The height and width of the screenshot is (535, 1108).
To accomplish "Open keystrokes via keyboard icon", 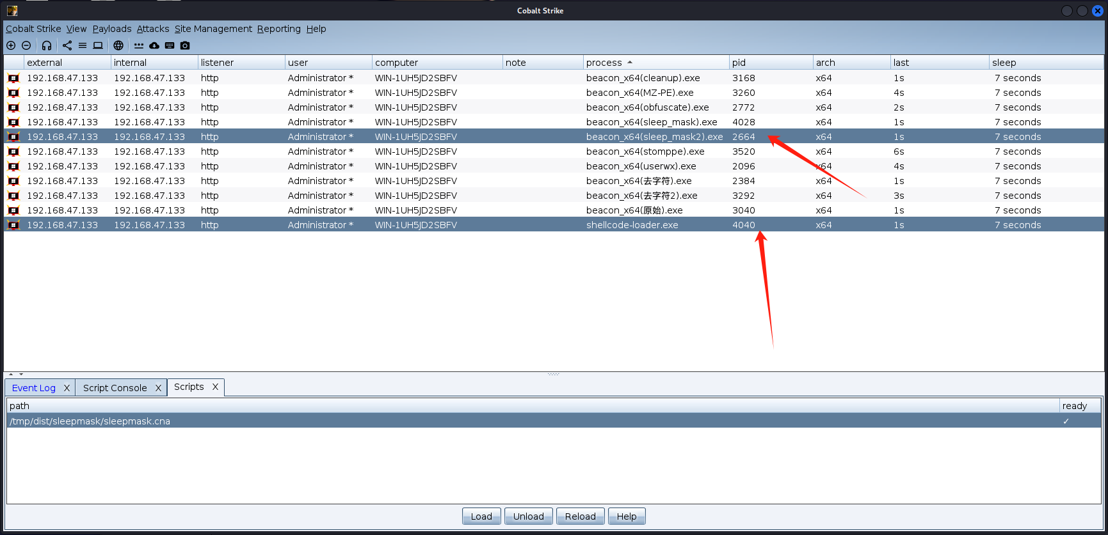I will [x=170, y=45].
